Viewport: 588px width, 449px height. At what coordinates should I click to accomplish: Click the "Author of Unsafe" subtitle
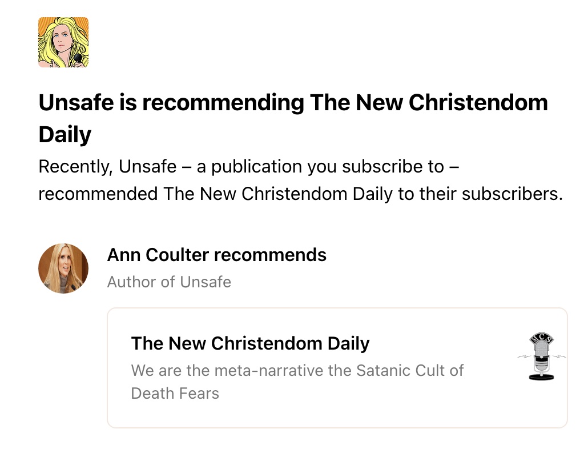[x=169, y=282]
